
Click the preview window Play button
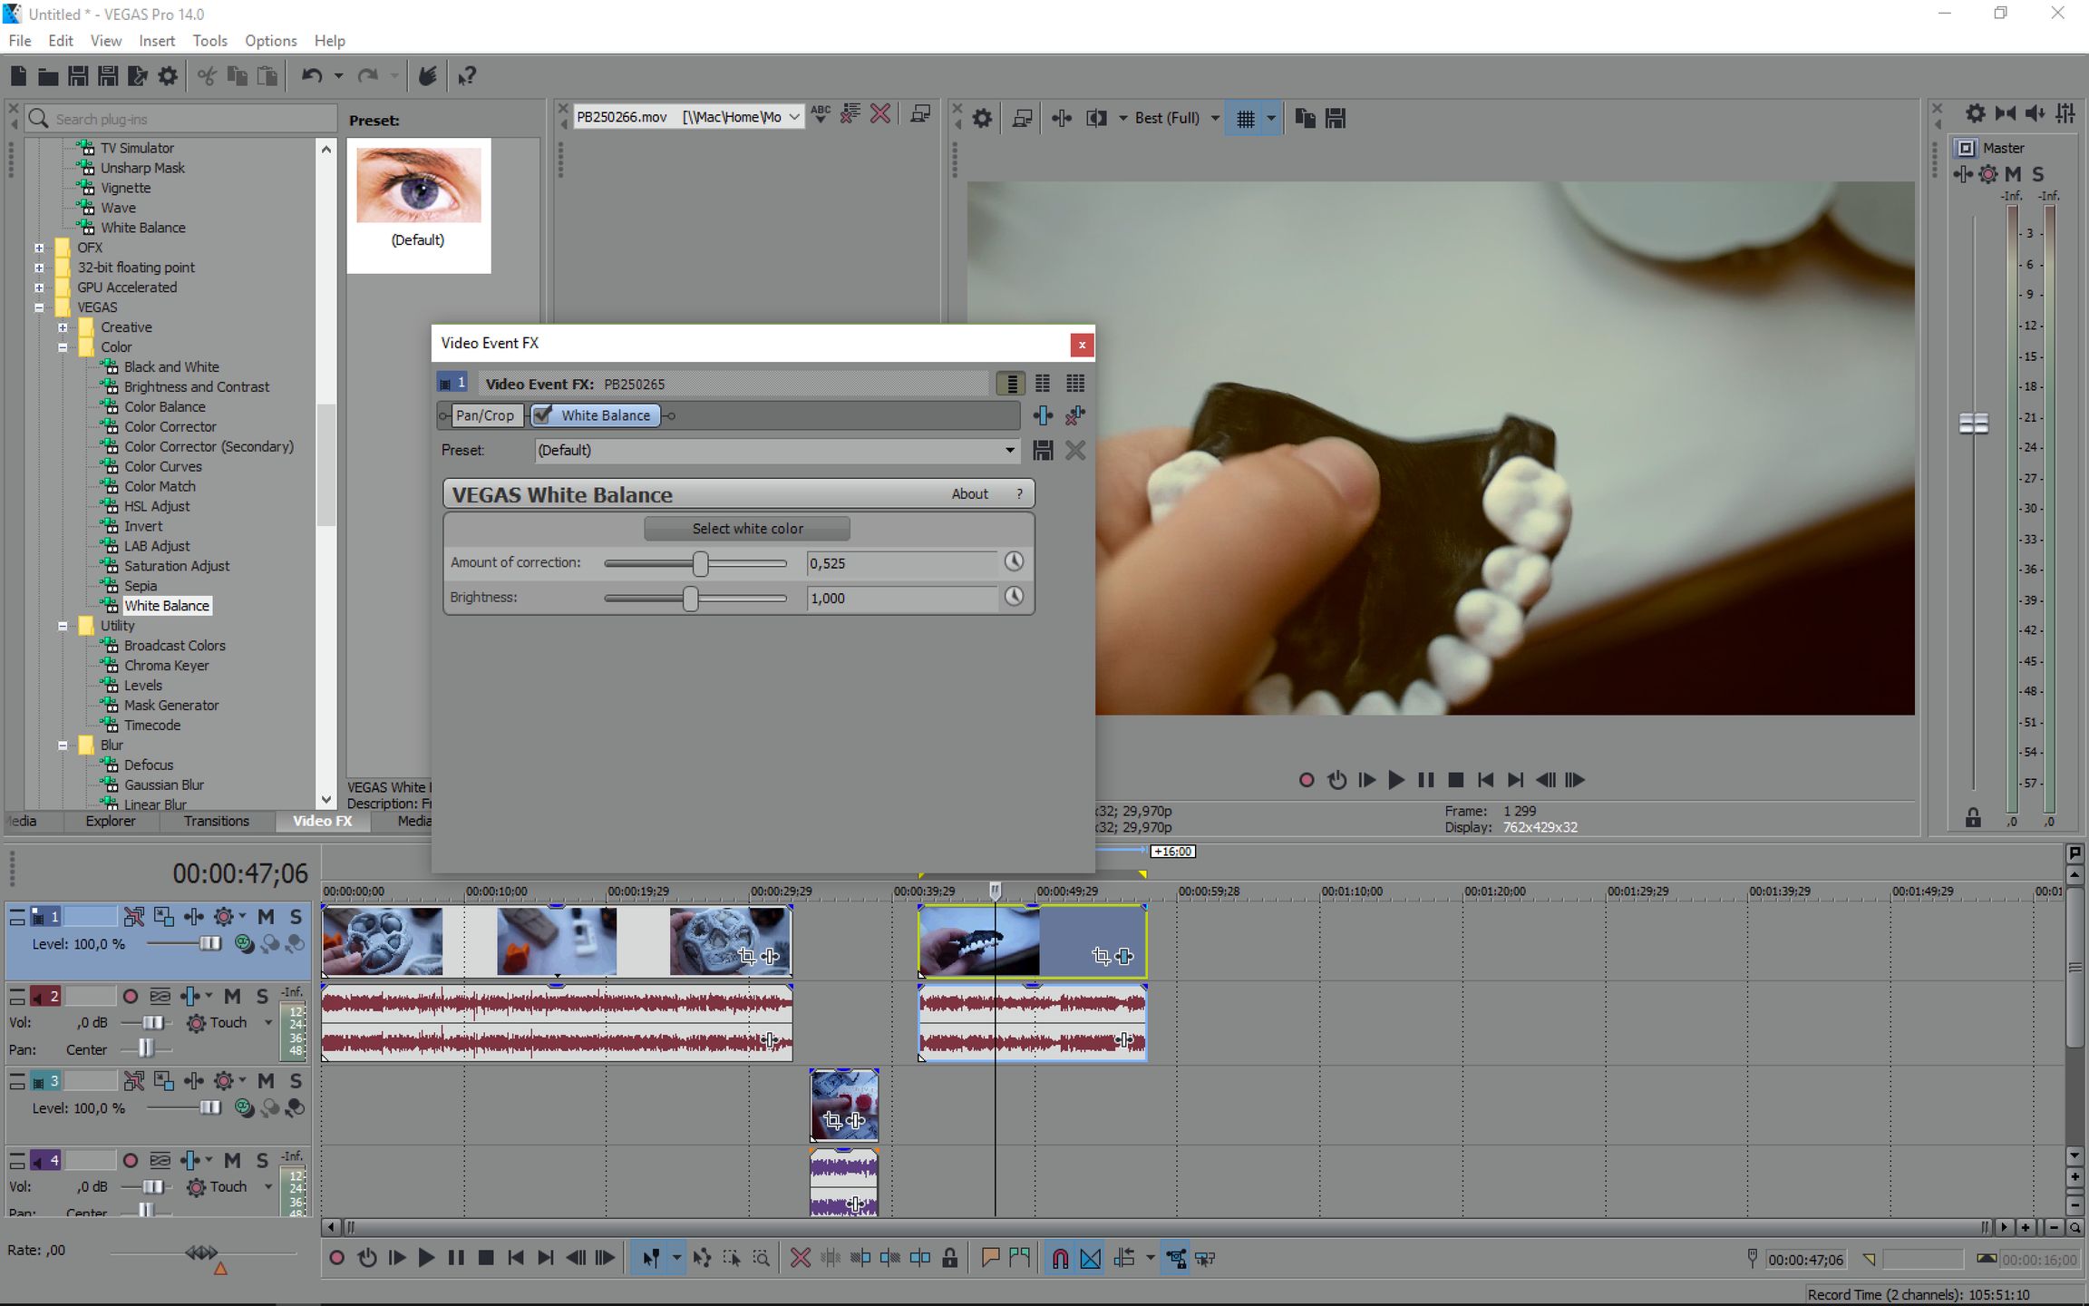[1395, 780]
